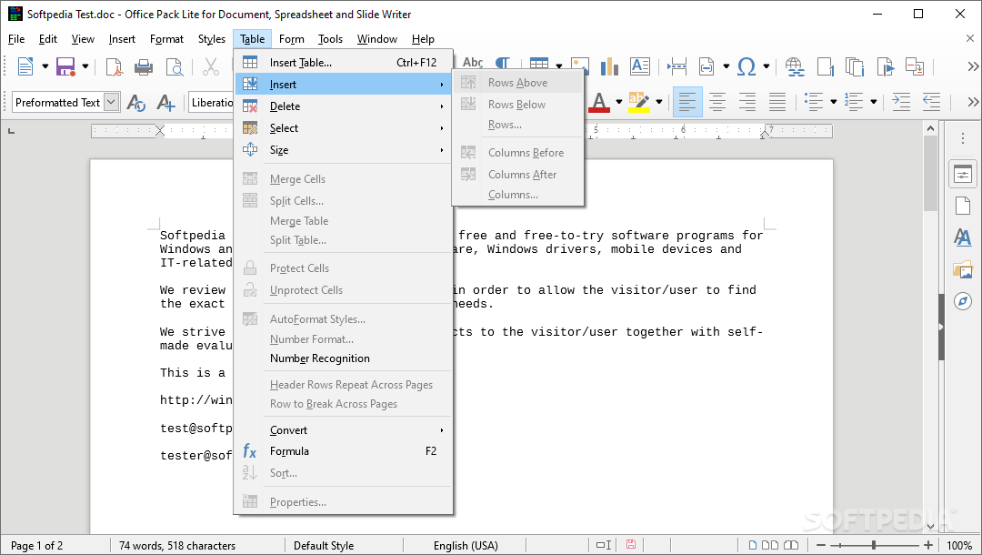The width and height of the screenshot is (982, 555).
Task: Open sidebar settings three-dot menu
Action: [963, 139]
